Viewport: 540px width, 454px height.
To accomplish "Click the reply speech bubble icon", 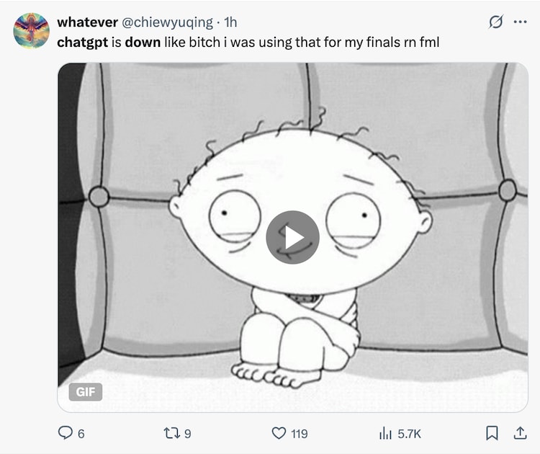I will coord(65,433).
